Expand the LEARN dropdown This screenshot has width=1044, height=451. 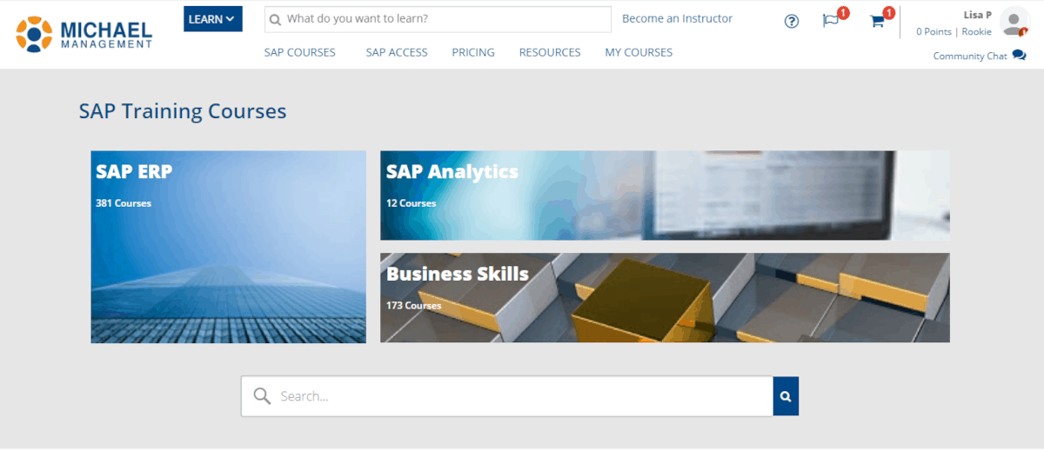point(213,19)
